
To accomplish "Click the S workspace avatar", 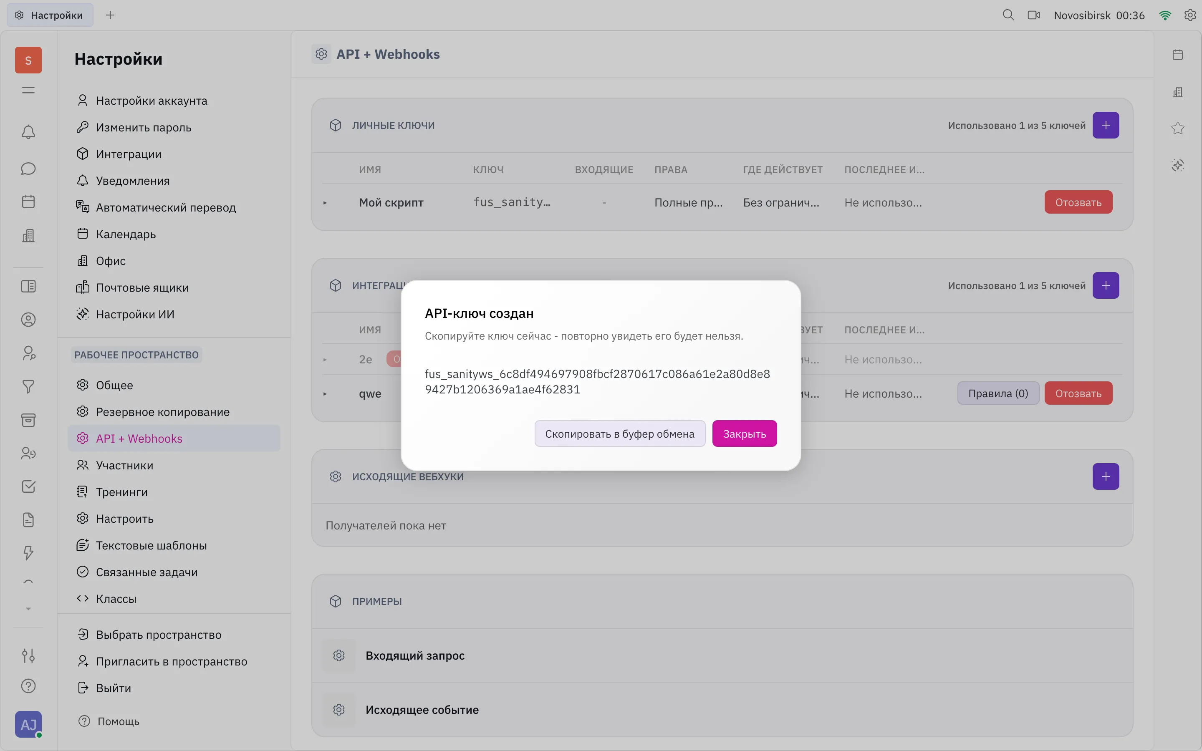I will pos(28,60).
